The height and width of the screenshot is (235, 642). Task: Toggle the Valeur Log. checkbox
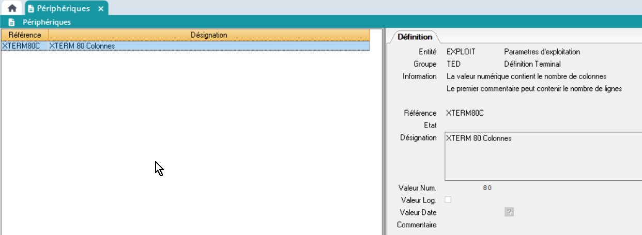pyautogui.click(x=448, y=200)
